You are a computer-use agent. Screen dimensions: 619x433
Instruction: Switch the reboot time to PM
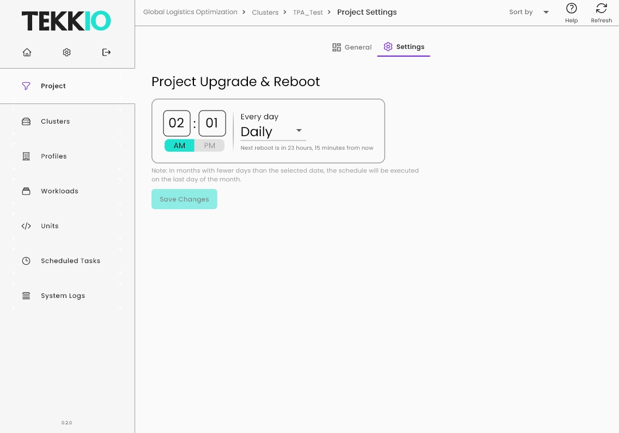point(209,145)
